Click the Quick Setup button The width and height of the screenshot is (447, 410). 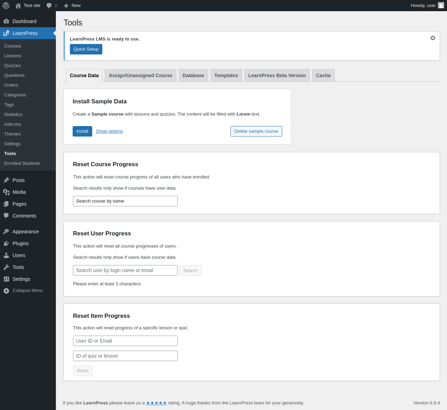coord(86,49)
